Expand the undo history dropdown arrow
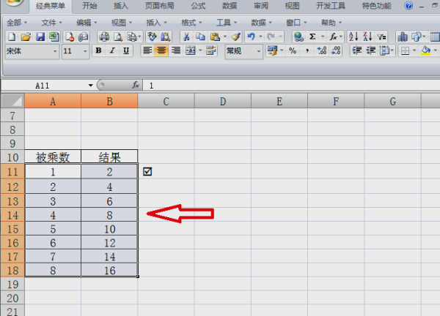The image size is (440, 316). click(260, 37)
